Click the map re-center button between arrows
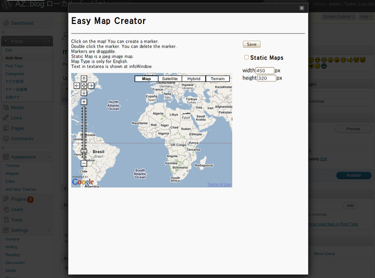The width and height of the screenshot is (375, 278). 84,85
